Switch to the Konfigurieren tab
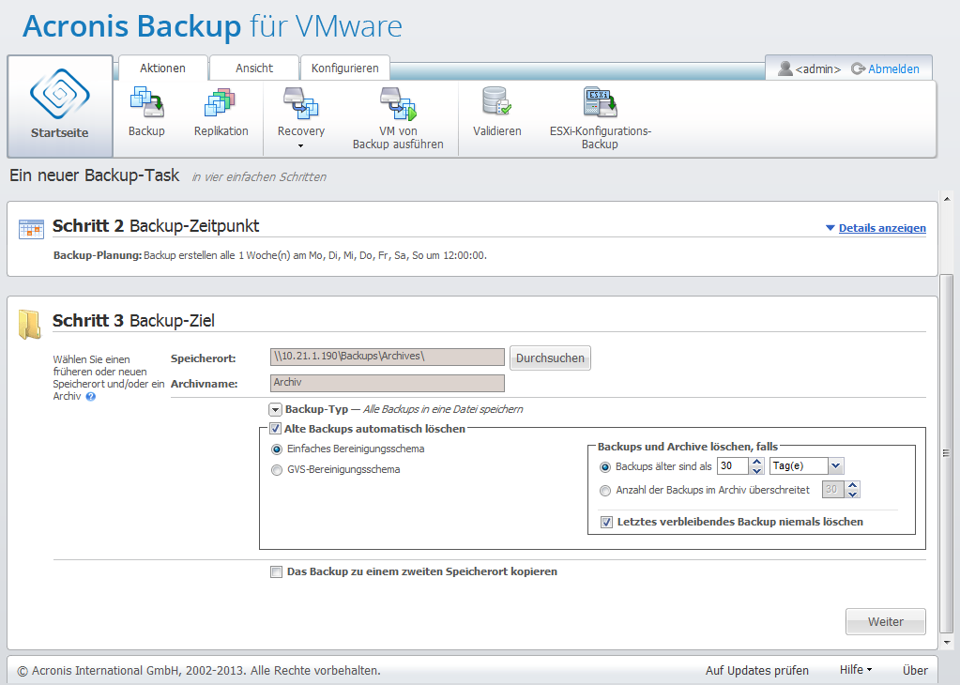This screenshot has width=960, height=685. pyautogui.click(x=344, y=68)
